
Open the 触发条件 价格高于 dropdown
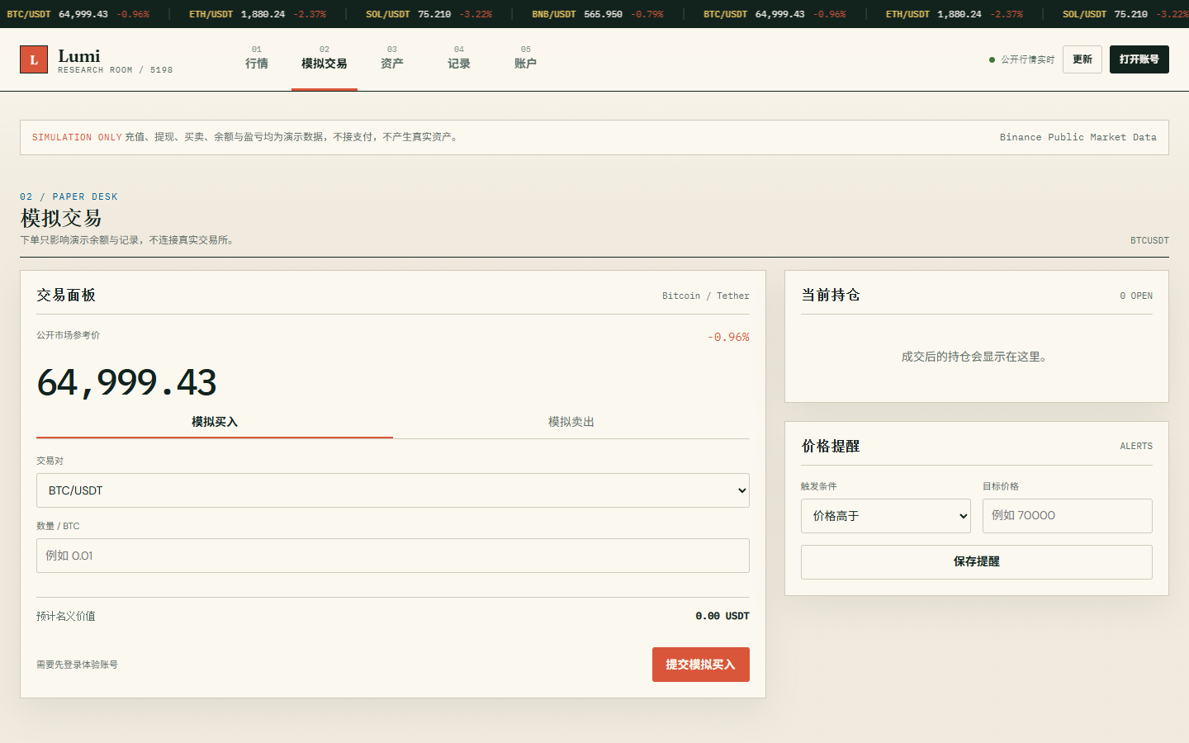pos(886,516)
